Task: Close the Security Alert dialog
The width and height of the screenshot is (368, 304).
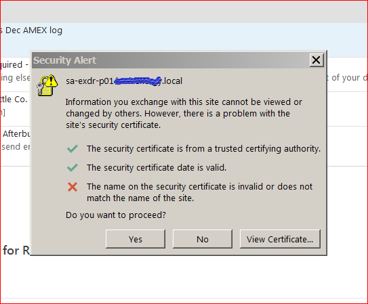Action: [316, 60]
